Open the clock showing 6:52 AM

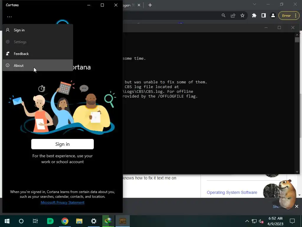pyautogui.click(x=275, y=221)
